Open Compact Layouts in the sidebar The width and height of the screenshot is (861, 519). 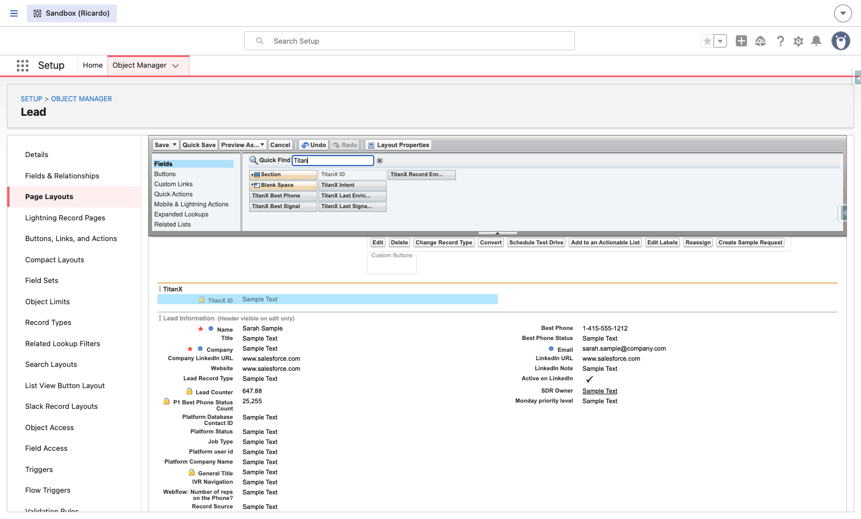coord(55,259)
